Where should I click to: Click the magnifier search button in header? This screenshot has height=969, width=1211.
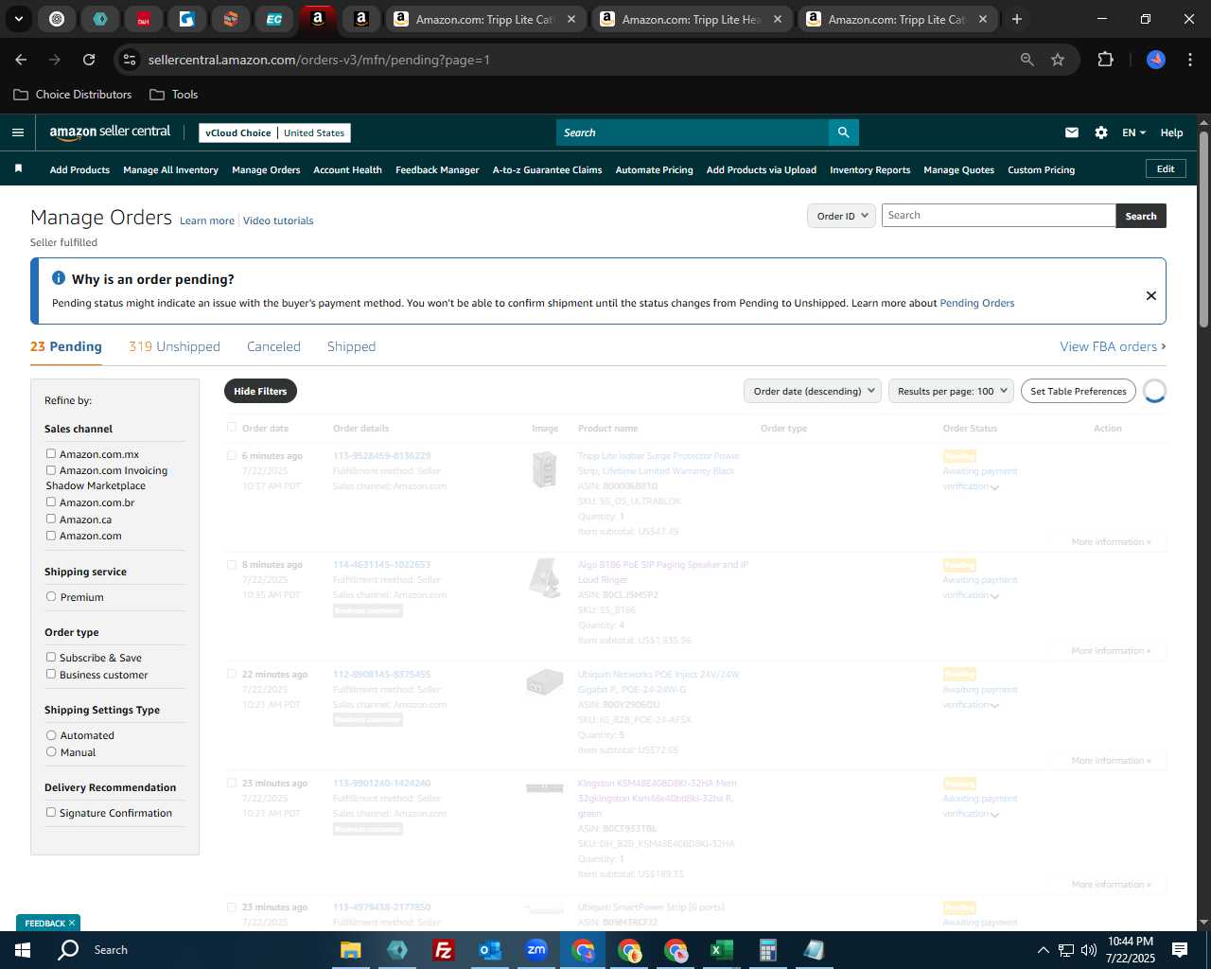point(844,132)
